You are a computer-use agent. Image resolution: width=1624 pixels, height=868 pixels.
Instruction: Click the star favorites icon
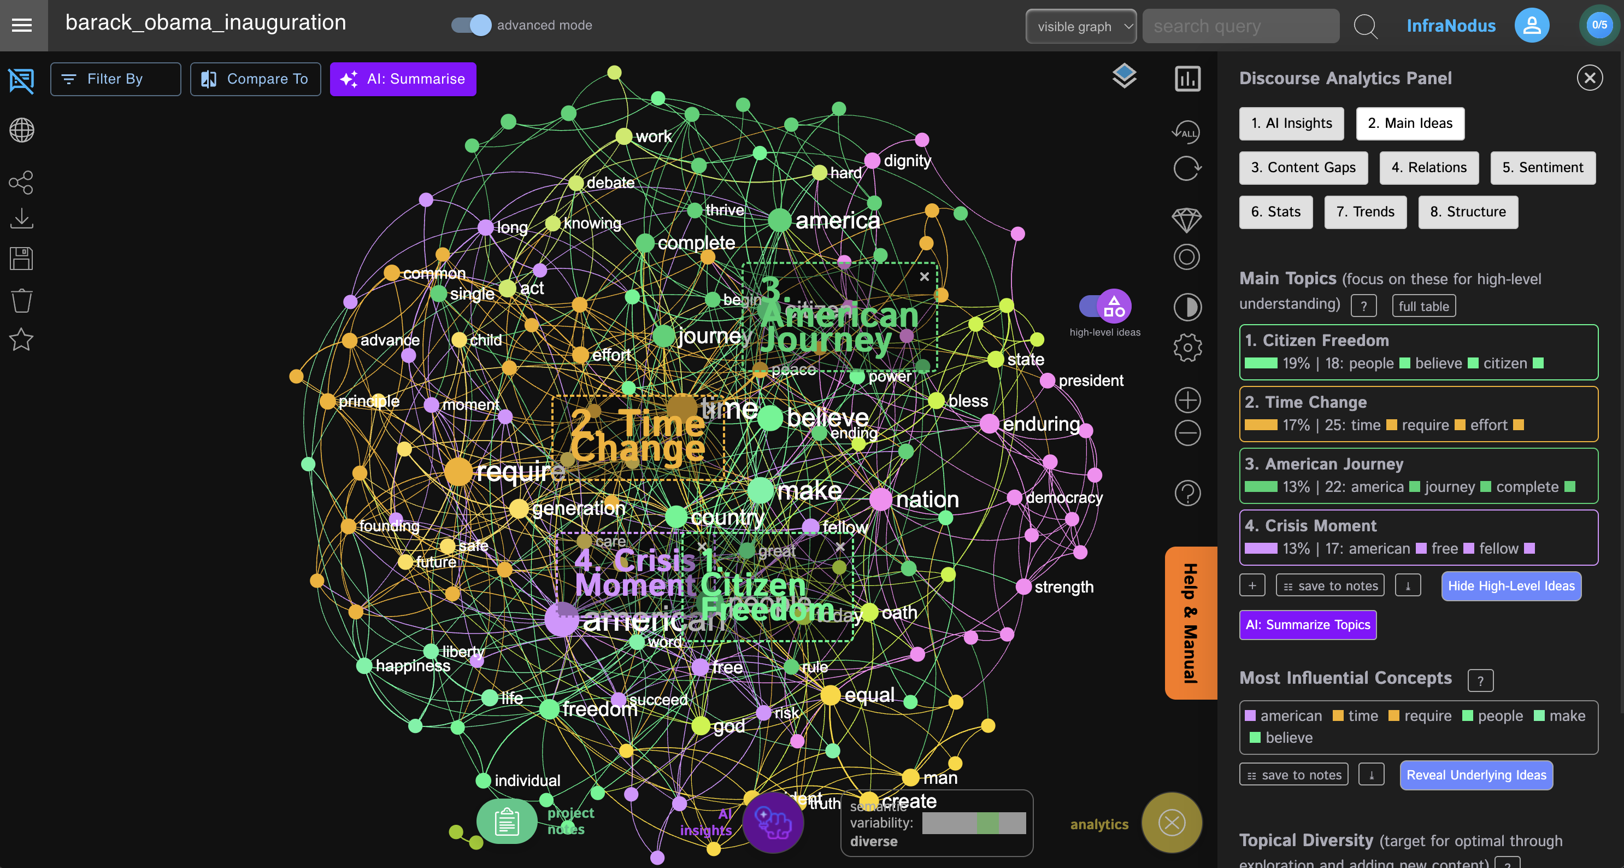pos(21,340)
